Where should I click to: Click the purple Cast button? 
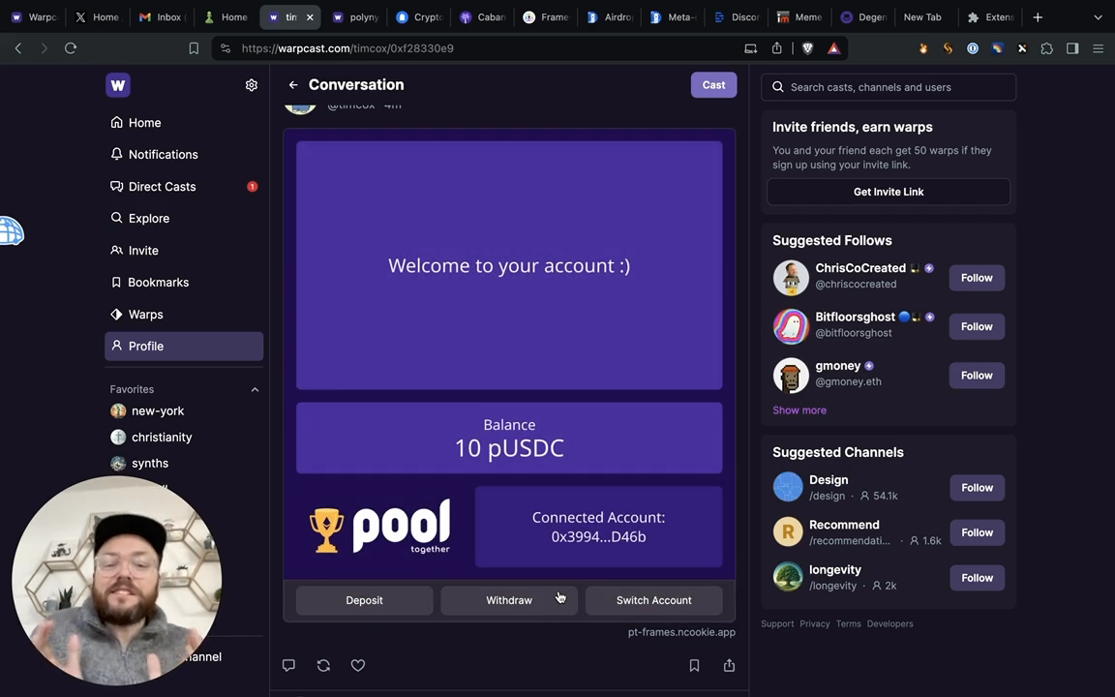coord(713,84)
